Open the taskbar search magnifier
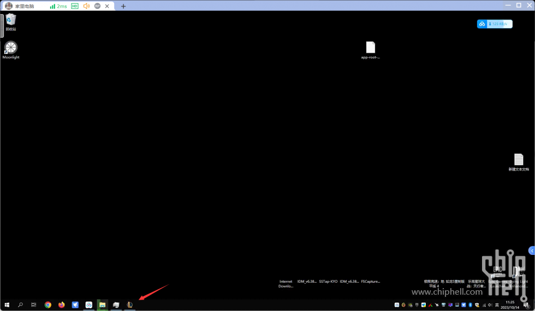The width and height of the screenshot is (535, 311). [20, 305]
